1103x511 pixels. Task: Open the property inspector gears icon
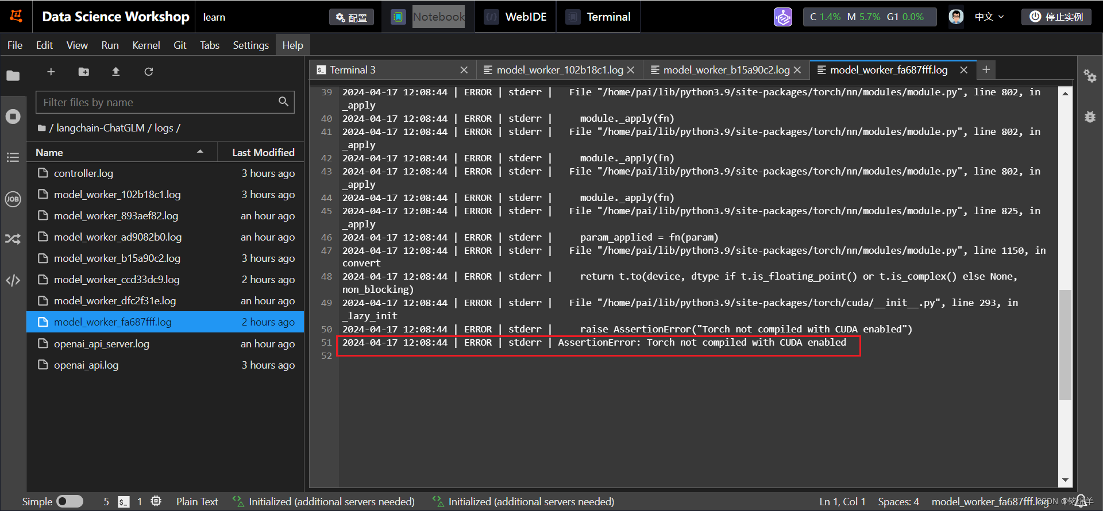pos(1090,76)
